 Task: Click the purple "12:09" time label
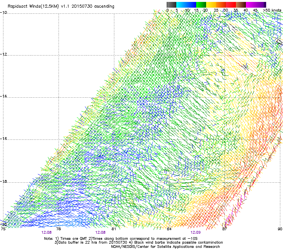coord(195,233)
